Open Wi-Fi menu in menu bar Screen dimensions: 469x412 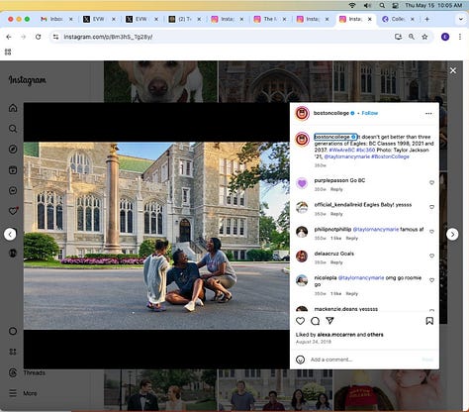pyautogui.click(x=352, y=5)
